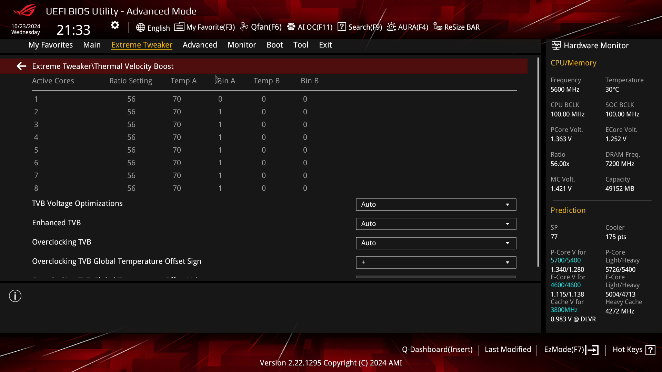Toggle Overclocking TVB Auto mode
Viewport: 662px width, 372px height.
[435, 242]
